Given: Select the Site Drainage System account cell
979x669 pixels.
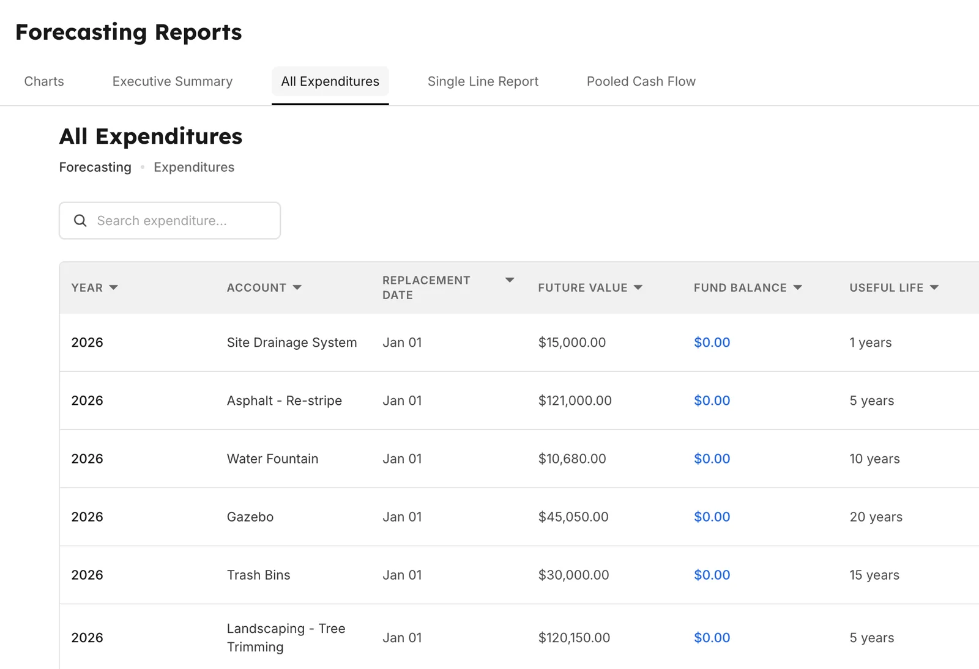Looking at the screenshot, I should [x=292, y=342].
